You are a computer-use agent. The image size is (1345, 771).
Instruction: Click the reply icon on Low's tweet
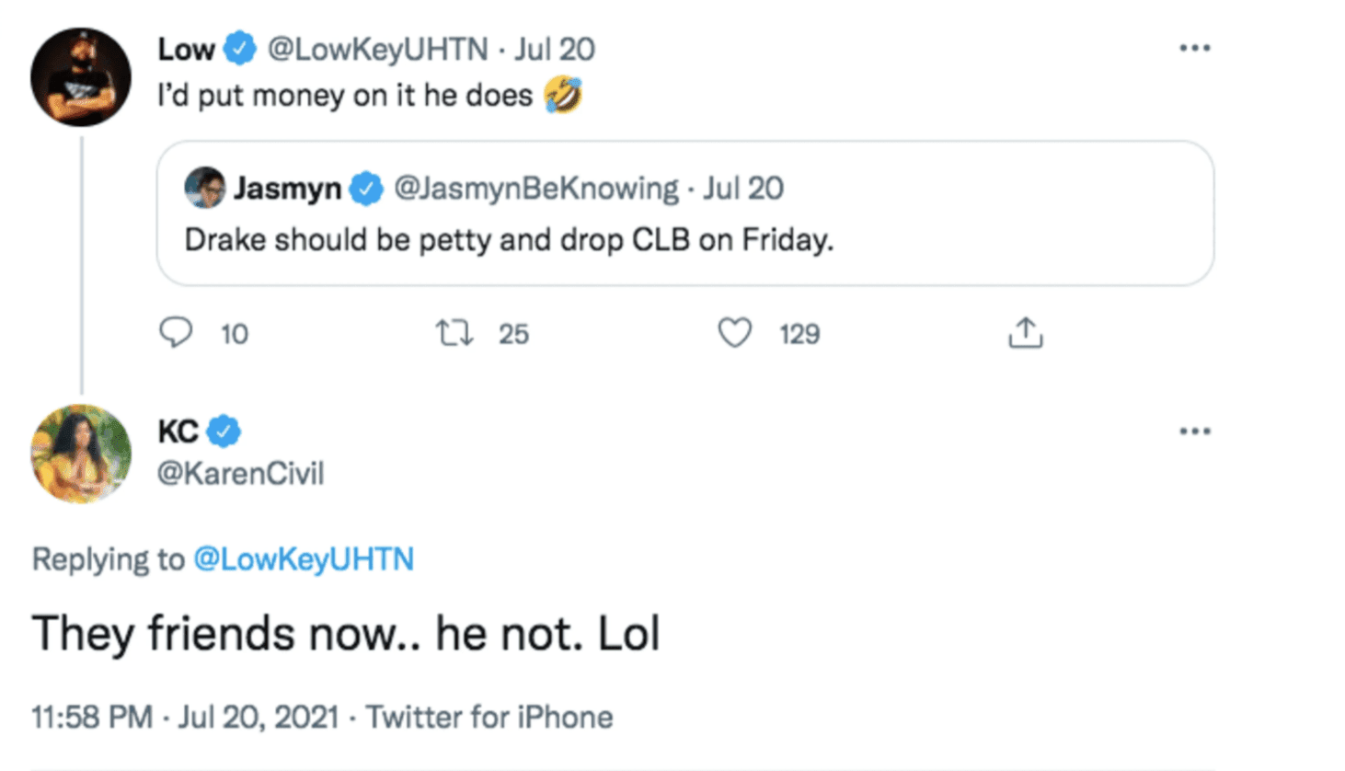pyautogui.click(x=176, y=332)
